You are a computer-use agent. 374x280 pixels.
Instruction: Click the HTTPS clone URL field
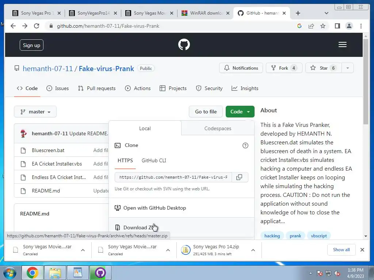173,177
